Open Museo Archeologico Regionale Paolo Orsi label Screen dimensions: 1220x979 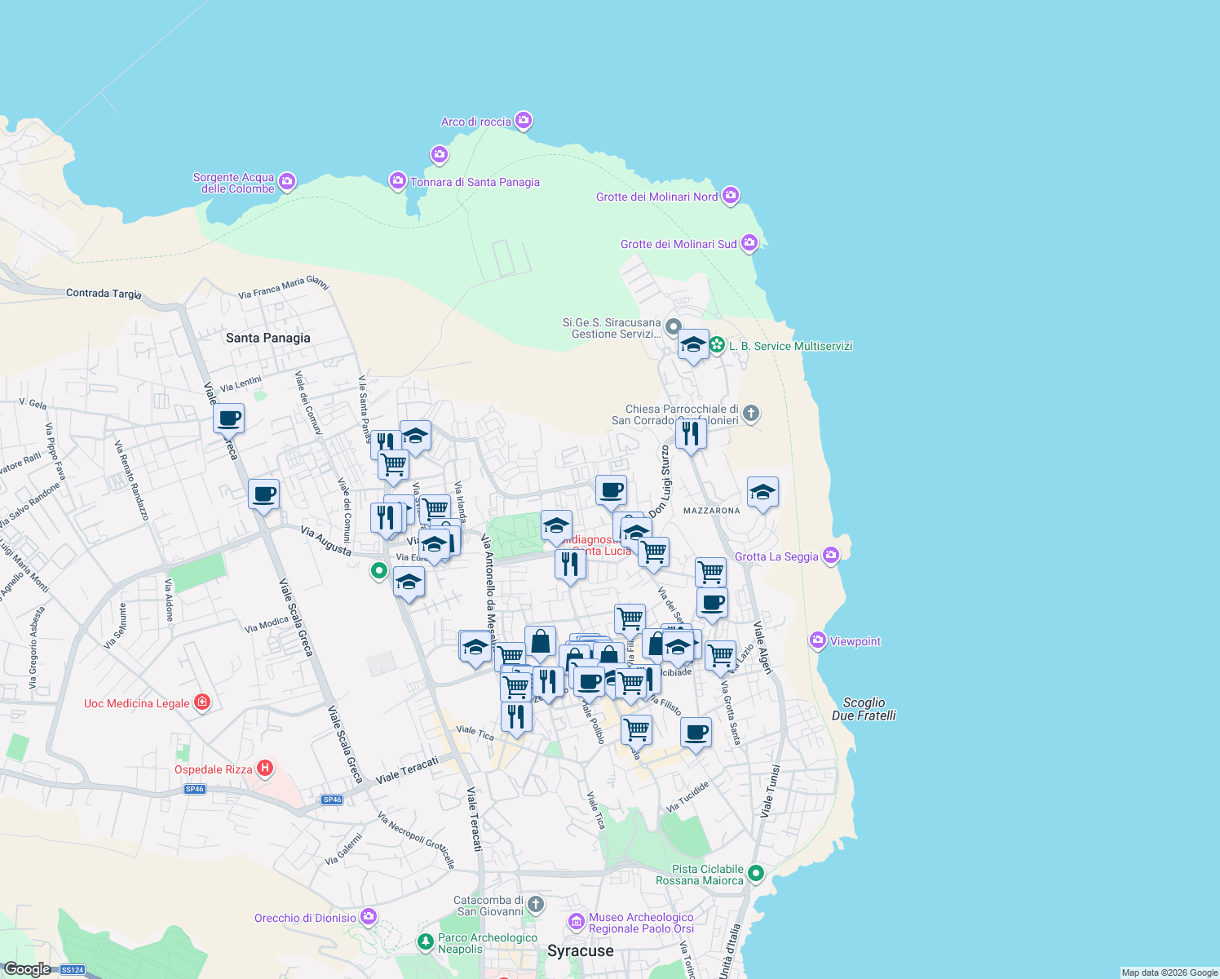tap(641, 923)
